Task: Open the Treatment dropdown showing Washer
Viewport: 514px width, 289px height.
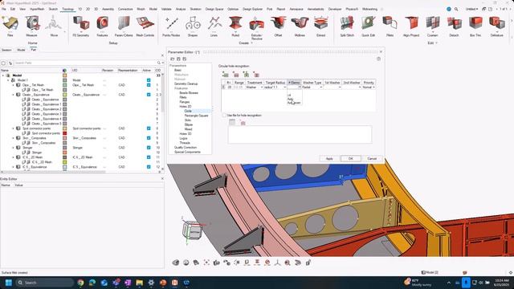Action: click(255, 88)
